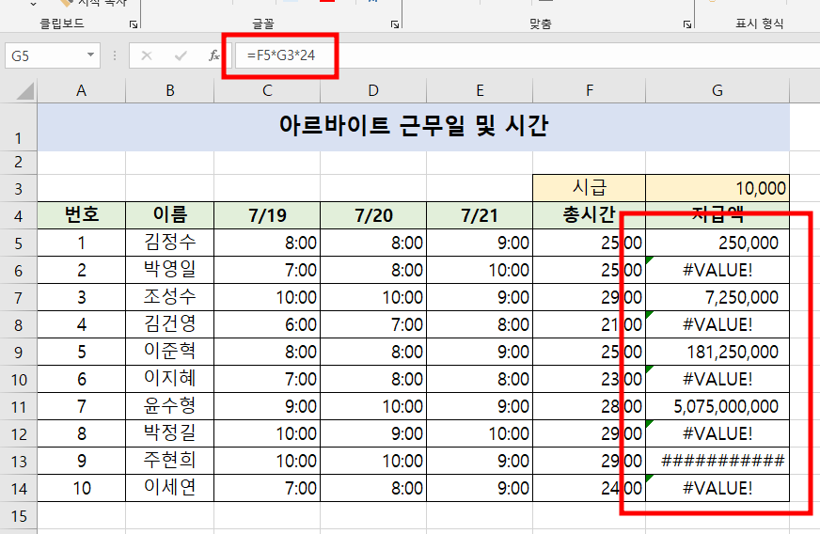Click the 7/21 date header cell
820x534 pixels.
[480, 215]
